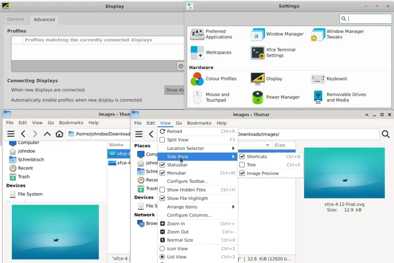This screenshot has width=394, height=263.
Task: Open Edit menu in front Thunar
Action: coord(151,123)
